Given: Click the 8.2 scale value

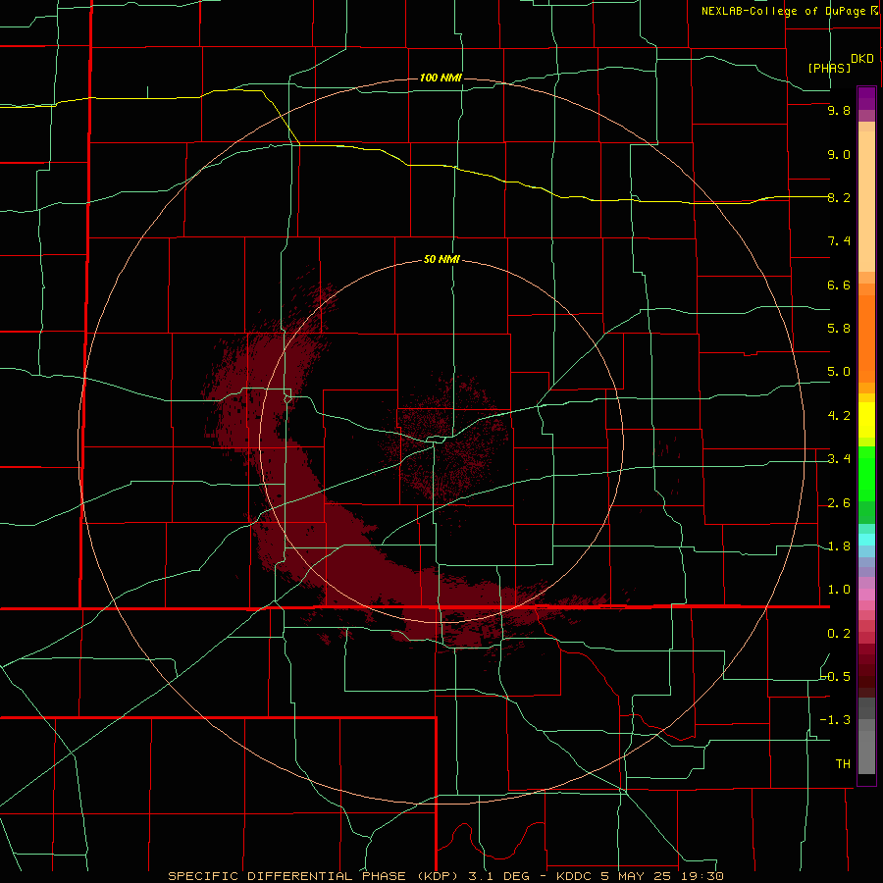Looking at the screenshot, I should click(x=839, y=197).
